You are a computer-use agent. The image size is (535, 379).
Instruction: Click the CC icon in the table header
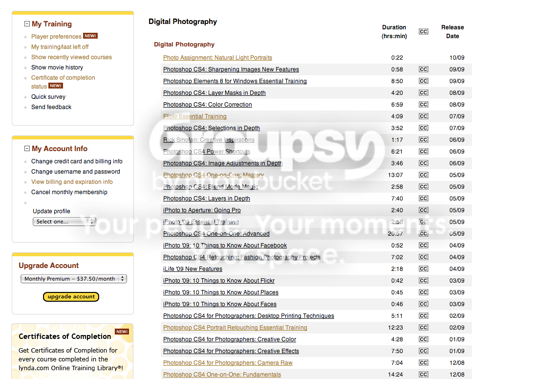click(x=424, y=32)
